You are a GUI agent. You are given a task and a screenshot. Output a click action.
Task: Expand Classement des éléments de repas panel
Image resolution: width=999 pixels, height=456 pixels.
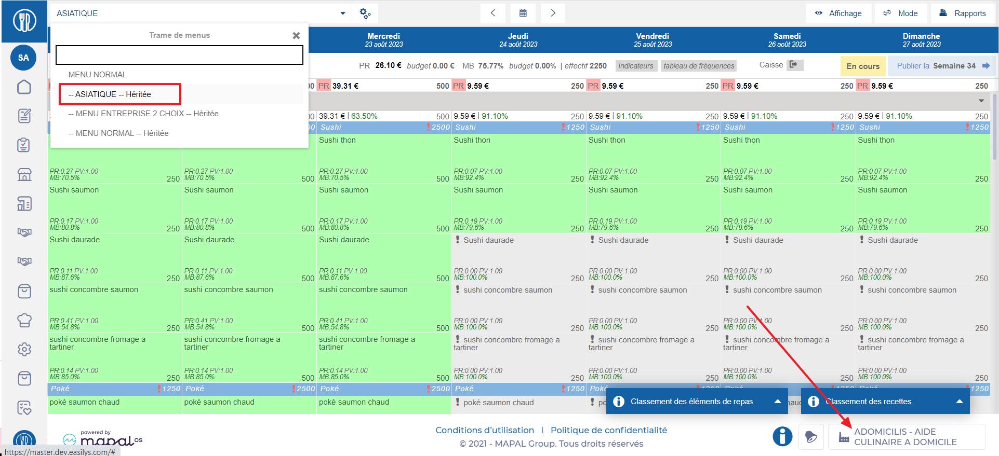tap(778, 402)
